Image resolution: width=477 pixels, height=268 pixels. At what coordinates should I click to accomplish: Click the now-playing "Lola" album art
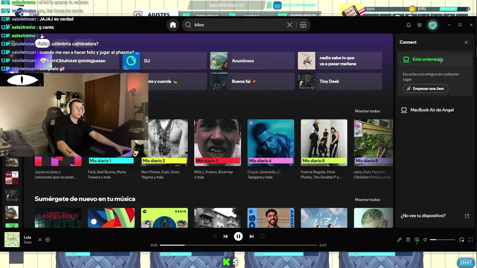pyautogui.click(x=12, y=240)
